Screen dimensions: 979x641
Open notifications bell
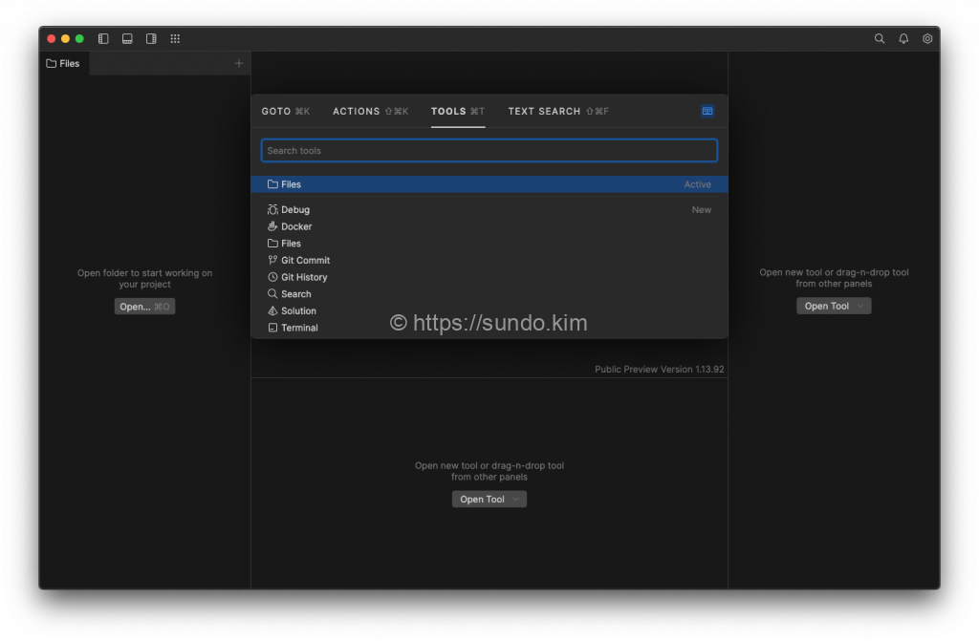(x=903, y=39)
